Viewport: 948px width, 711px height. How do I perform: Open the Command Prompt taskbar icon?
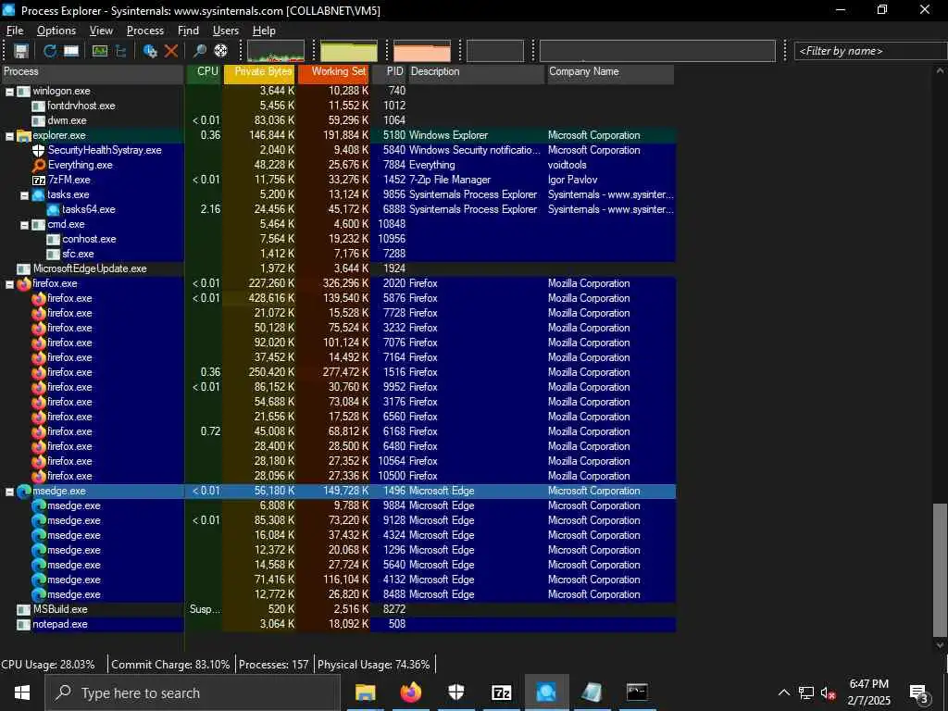(x=637, y=692)
